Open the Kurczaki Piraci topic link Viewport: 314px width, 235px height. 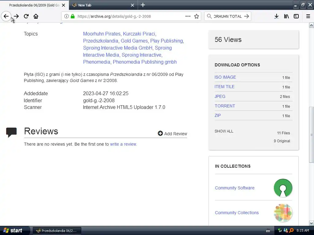(139, 34)
